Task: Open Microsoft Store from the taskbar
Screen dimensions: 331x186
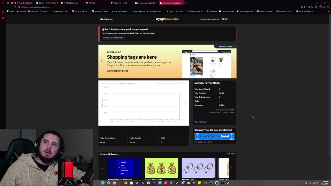Action: (x=131, y=183)
